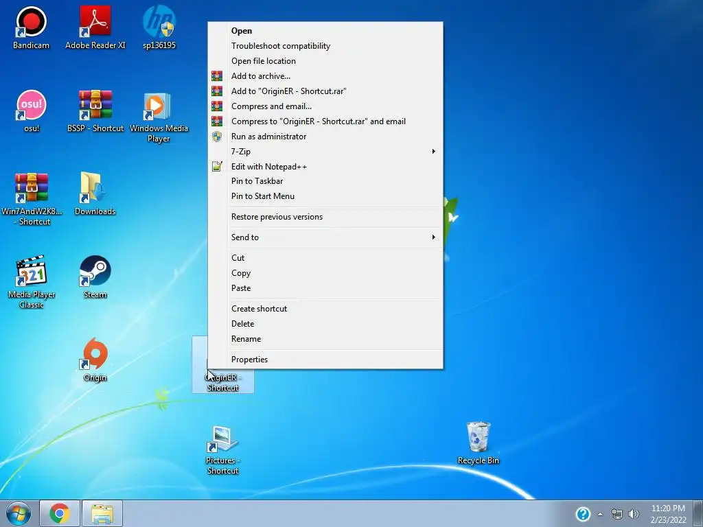Select the Origin desktop icon

point(95,360)
